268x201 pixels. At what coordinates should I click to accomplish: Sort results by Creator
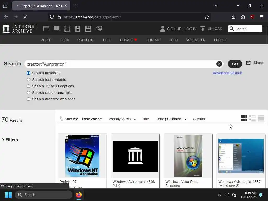199,119
